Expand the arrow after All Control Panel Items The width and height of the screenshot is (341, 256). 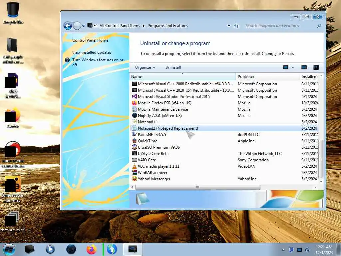click(144, 26)
